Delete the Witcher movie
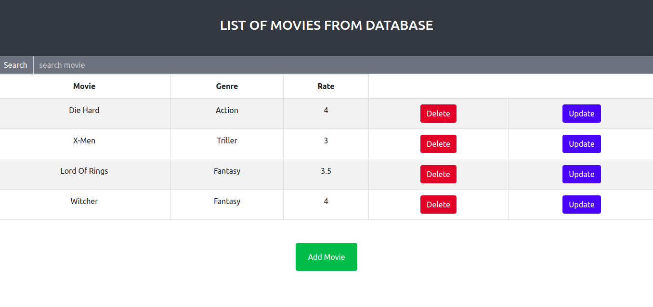The width and height of the screenshot is (653, 307). [x=438, y=205]
